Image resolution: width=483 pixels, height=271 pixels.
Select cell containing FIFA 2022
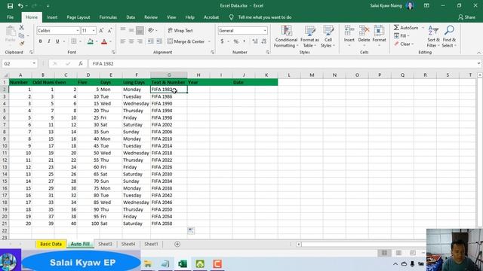(169, 160)
